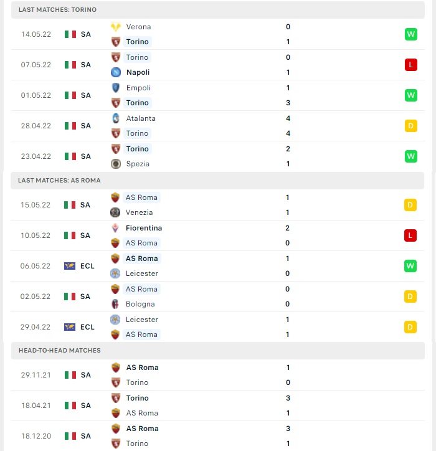The image size is (436, 451).
Task: Click the Fiorentina club crest icon
Action: 115,228
